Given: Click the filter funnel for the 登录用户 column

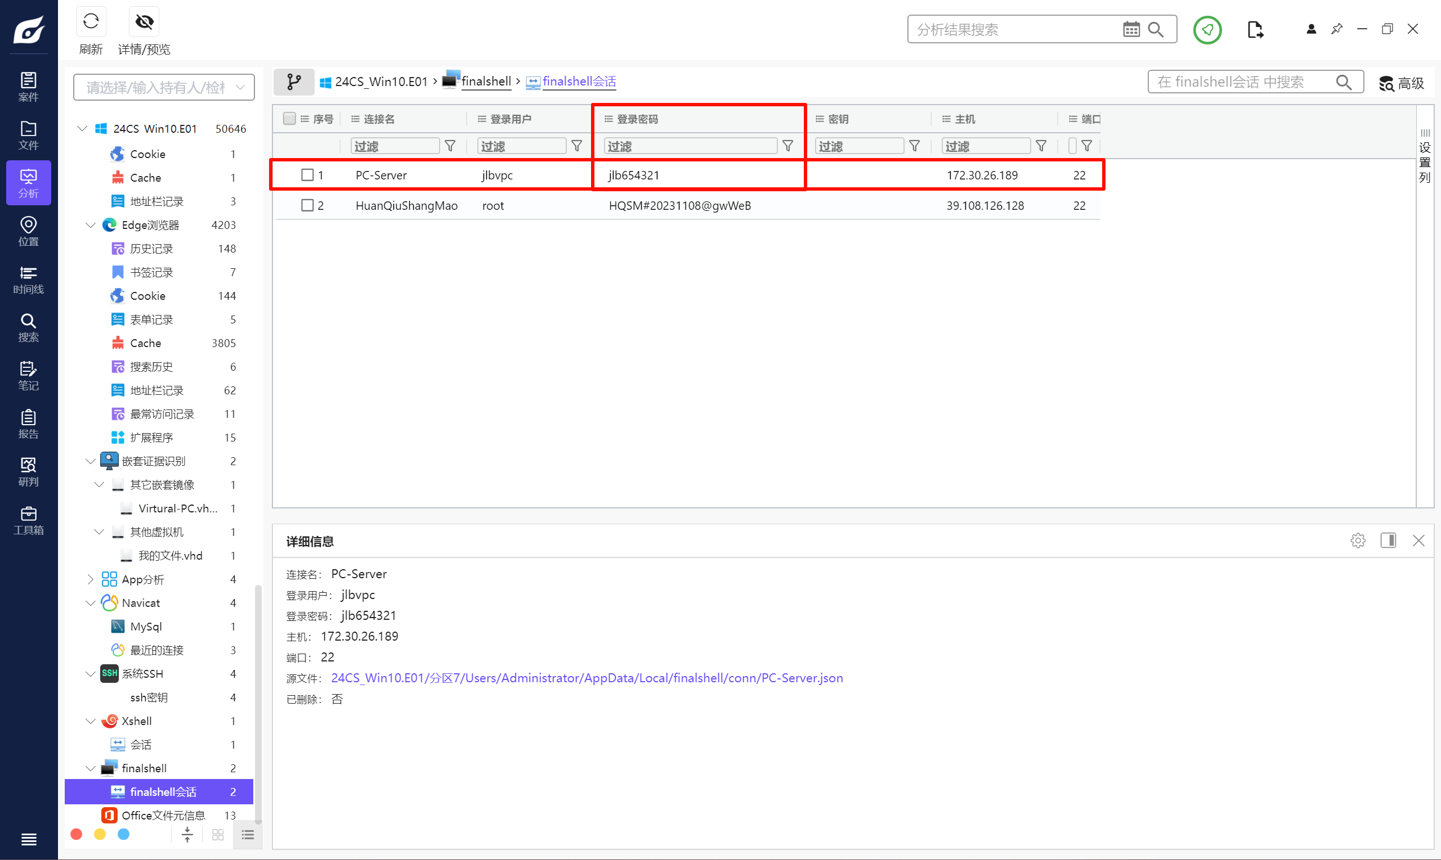Looking at the screenshot, I should pyautogui.click(x=576, y=146).
